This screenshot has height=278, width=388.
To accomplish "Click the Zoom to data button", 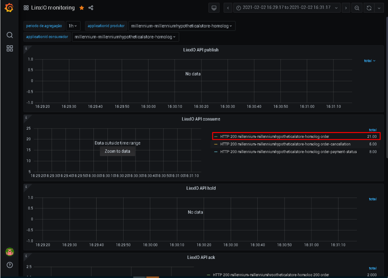I will tap(117, 151).
